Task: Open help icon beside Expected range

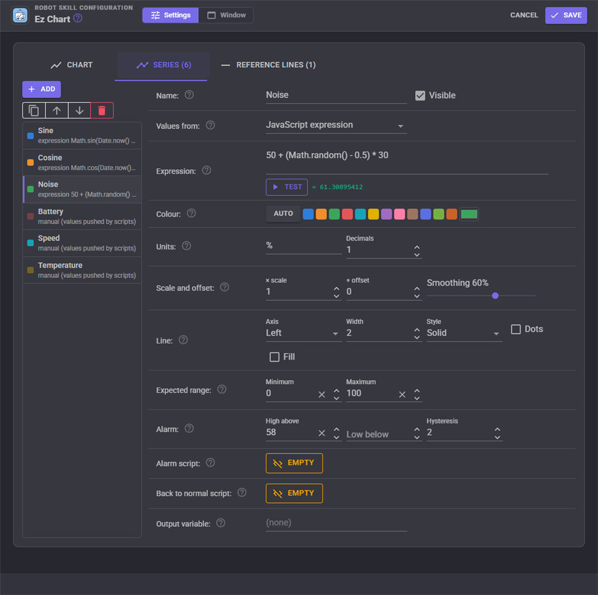Action: (222, 389)
